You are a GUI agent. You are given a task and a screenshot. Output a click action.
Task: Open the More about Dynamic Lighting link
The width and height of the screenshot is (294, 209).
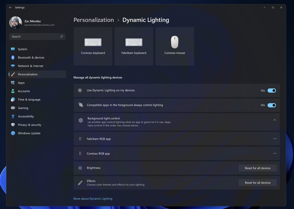(93, 198)
